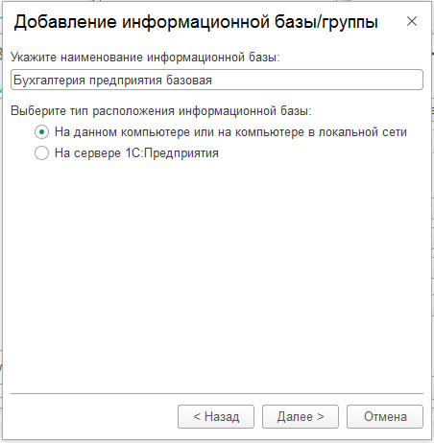This screenshot has height=443, width=434.
Task: Close the Добавление информационной базы/группы dialog
Action: tap(412, 21)
